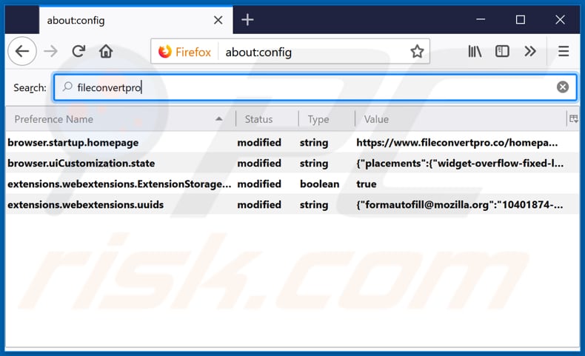Sort by the Preference Name column
The width and height of the screenshot is (585, 356).
pyautogui.click(x=121, y=119)
